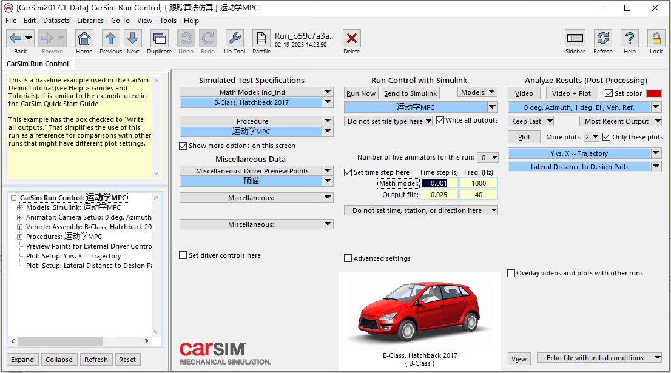Toggle Set color checkbox
This screenshot has height=373, width=671.
609,93
